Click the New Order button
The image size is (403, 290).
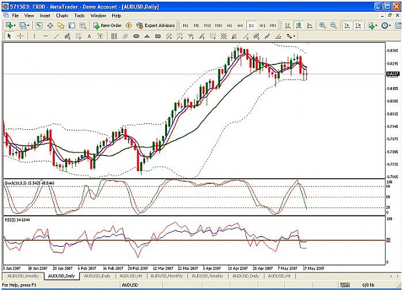(108, 25)
